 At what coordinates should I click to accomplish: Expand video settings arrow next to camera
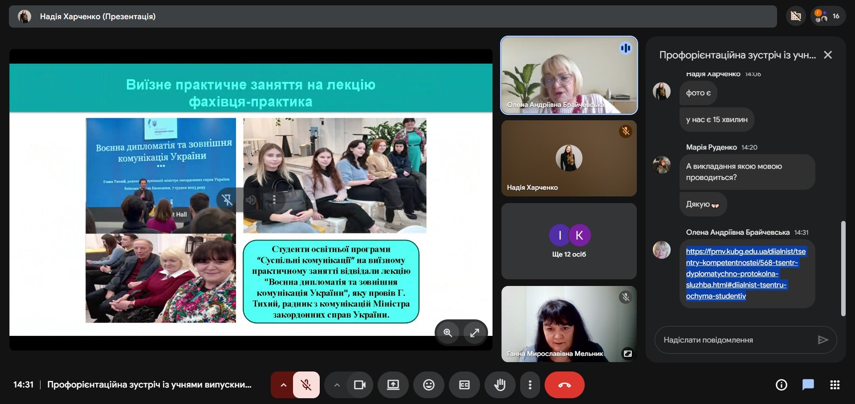click(337, 385)
